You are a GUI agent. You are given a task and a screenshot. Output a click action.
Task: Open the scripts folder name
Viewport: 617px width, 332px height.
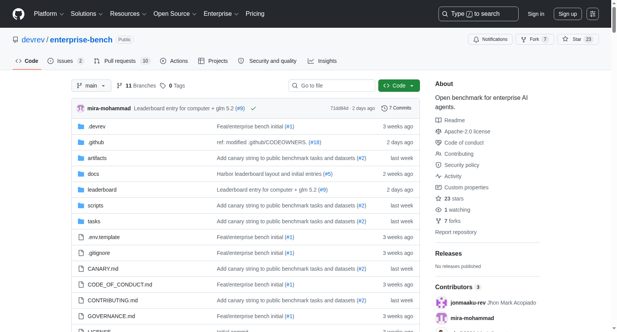[95, 206]
